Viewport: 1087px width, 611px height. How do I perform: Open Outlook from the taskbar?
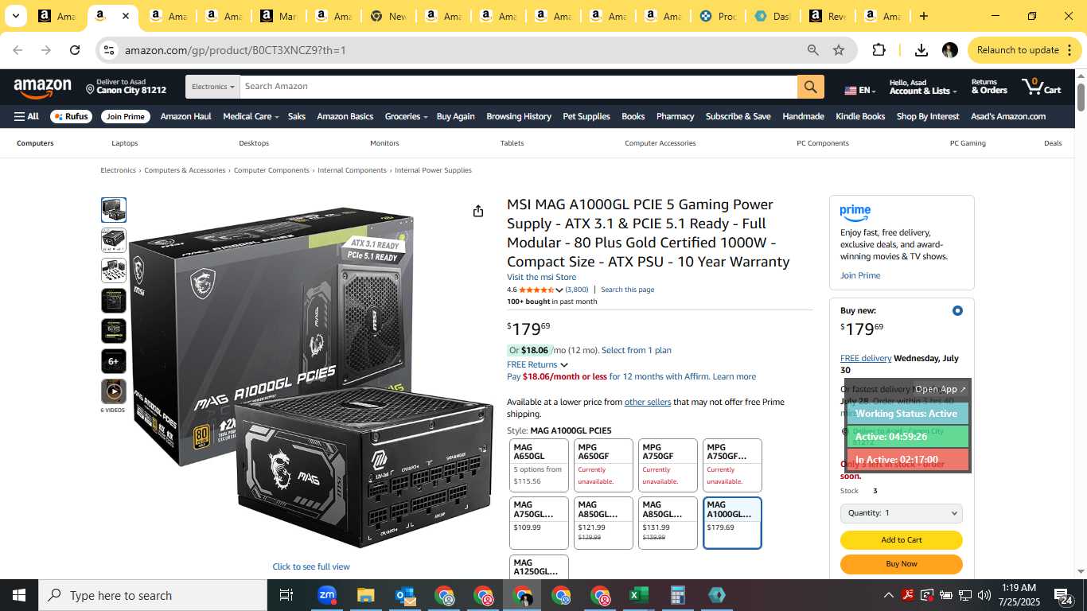point(404,595)
